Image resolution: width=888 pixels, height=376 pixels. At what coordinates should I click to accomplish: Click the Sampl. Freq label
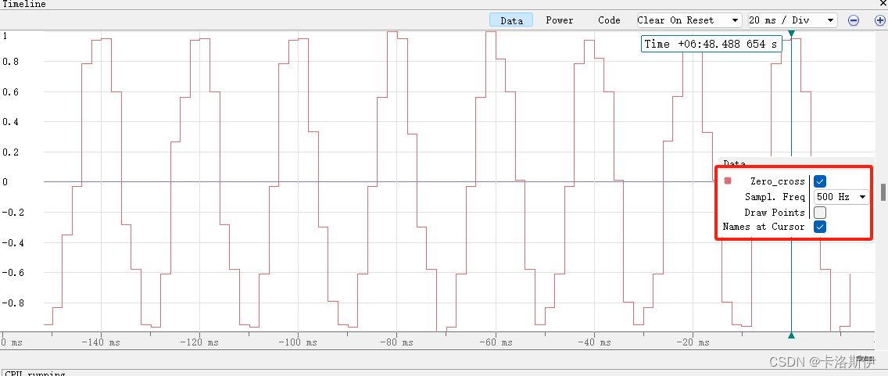click(774, 197)
